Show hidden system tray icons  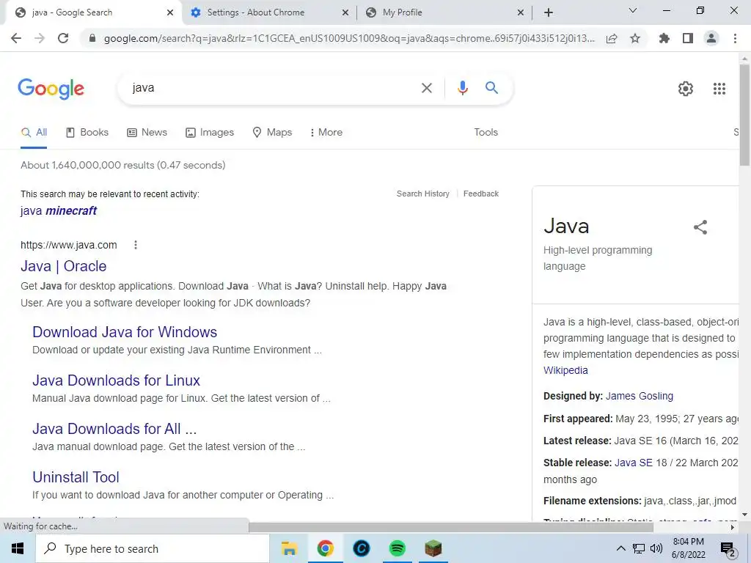(x=620, y=548)
